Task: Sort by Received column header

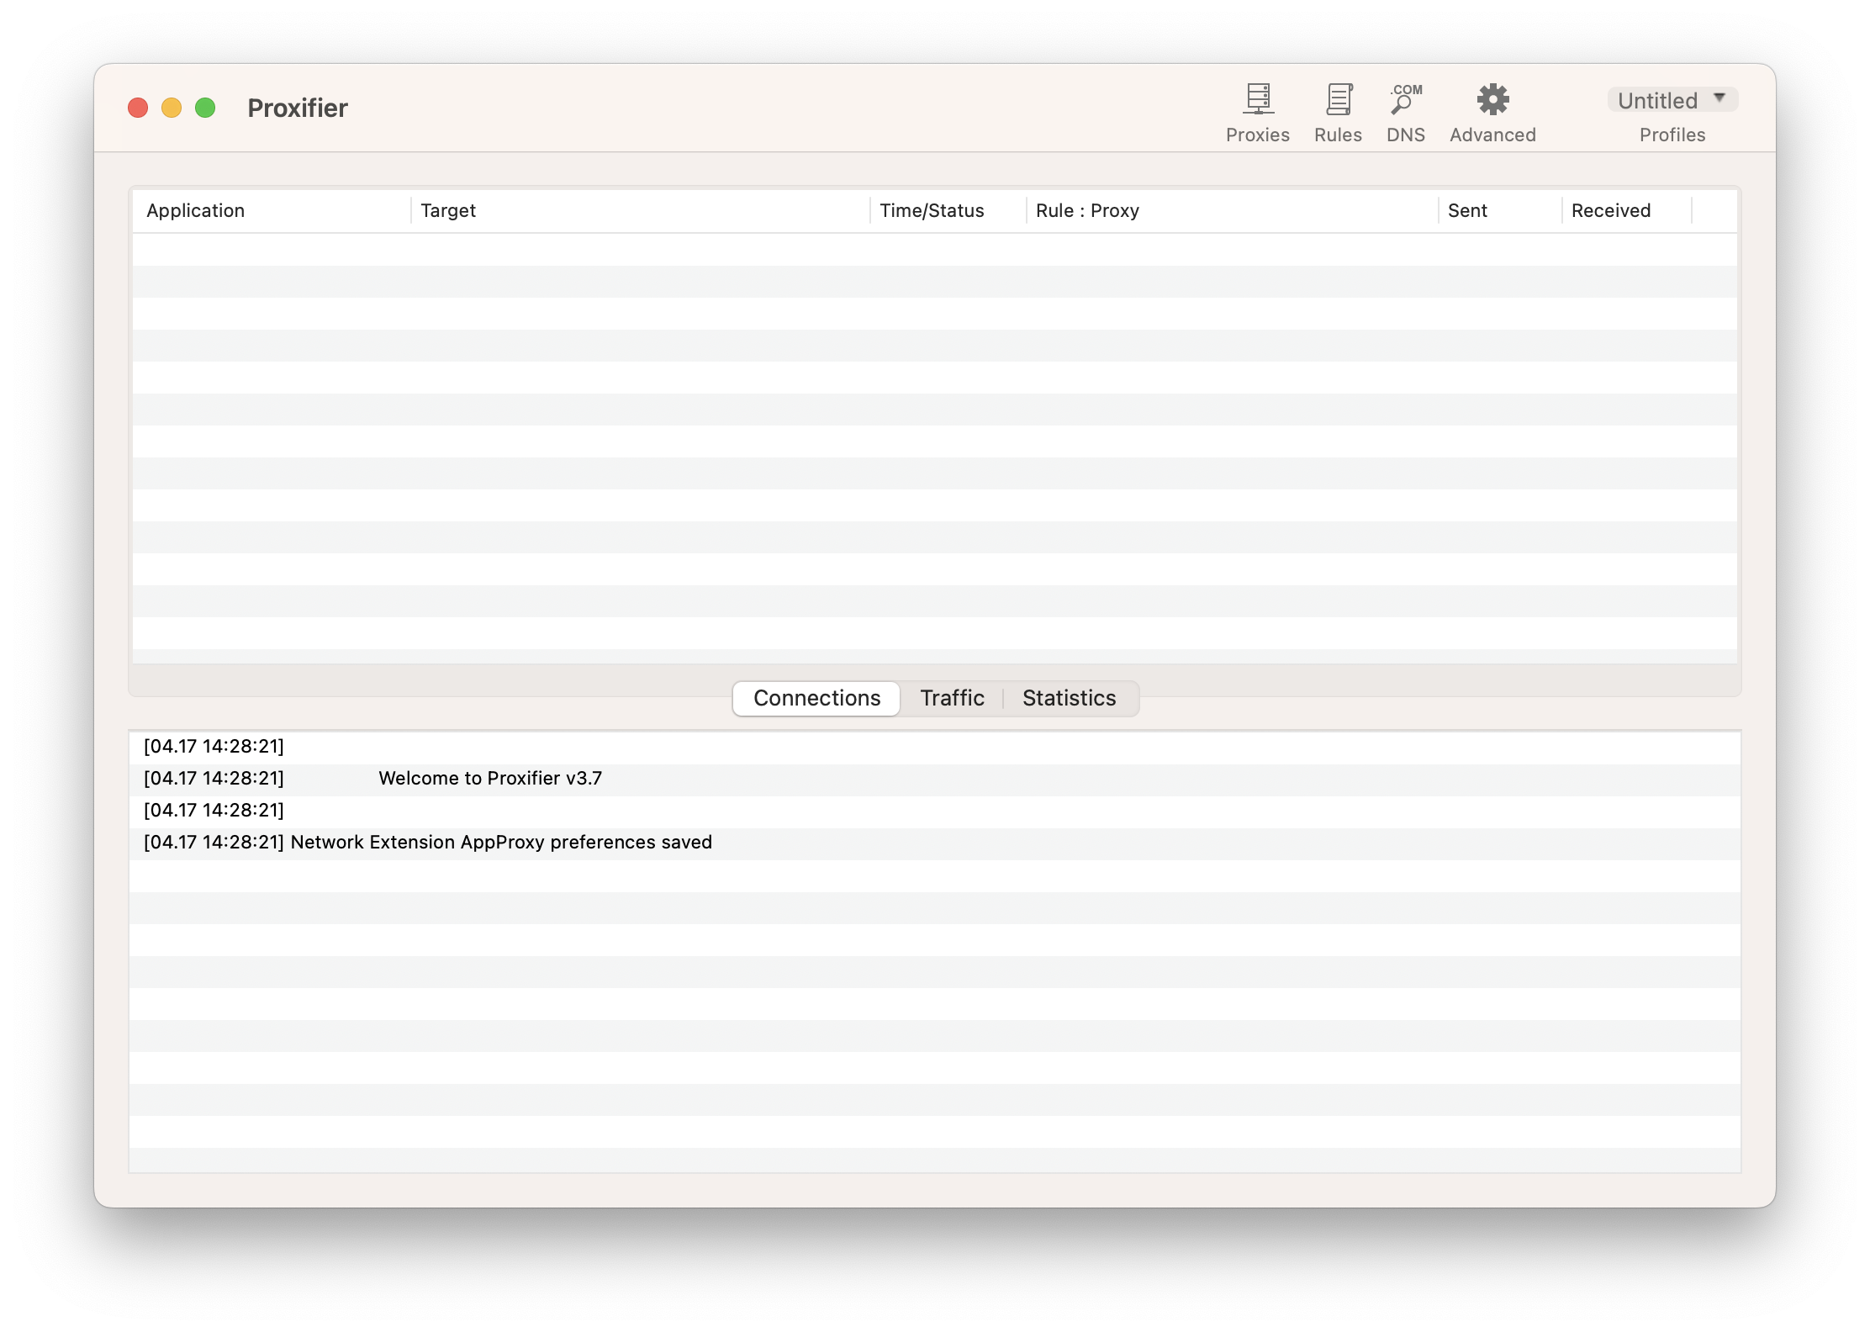Action: click(1610, 210)
